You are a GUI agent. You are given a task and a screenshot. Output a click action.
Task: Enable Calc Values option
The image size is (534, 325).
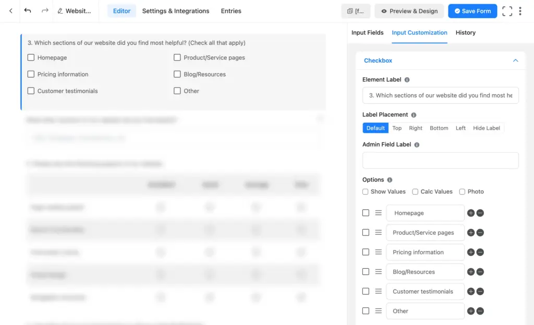415,192
